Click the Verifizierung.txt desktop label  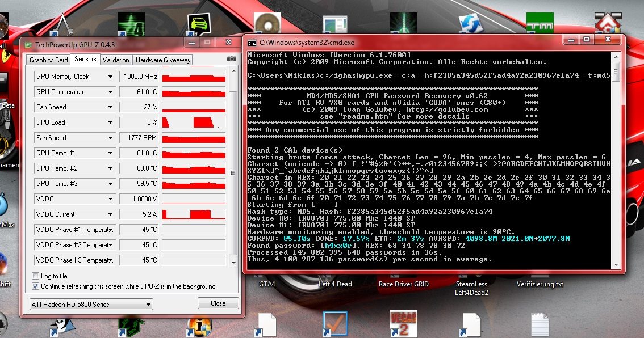(x=540, y=284)
